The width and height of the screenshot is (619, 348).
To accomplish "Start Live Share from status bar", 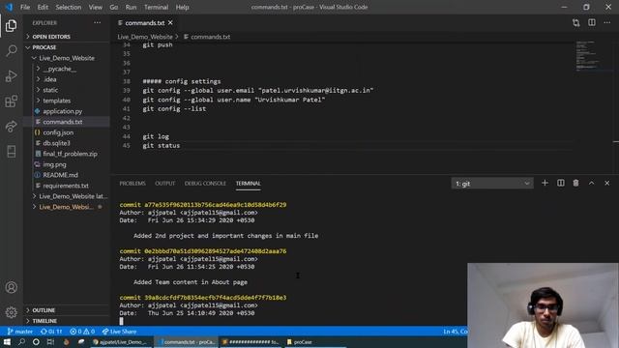I will 120,332.
